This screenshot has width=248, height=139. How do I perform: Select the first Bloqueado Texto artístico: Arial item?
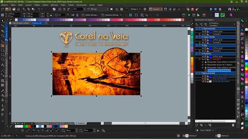[221, 62]
